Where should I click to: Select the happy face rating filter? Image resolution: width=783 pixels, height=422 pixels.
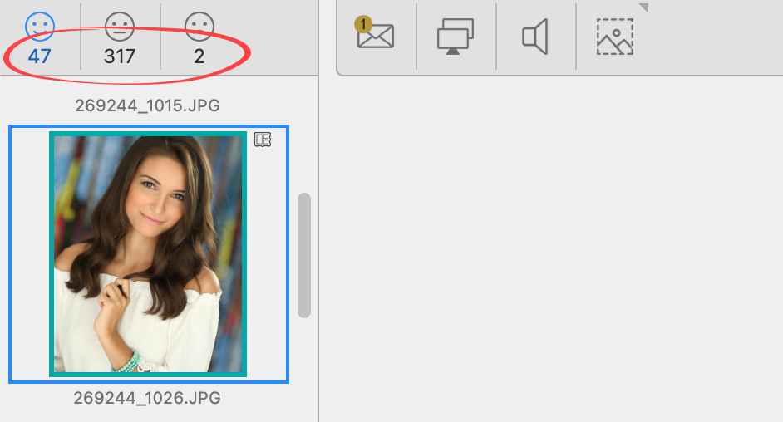coord(40,26)
